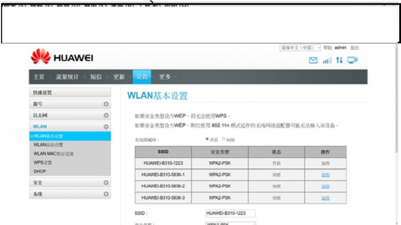This screenshot has width=401, height=225.
Task: Log out via the 退出 link
Action: (x=354, y=48)
